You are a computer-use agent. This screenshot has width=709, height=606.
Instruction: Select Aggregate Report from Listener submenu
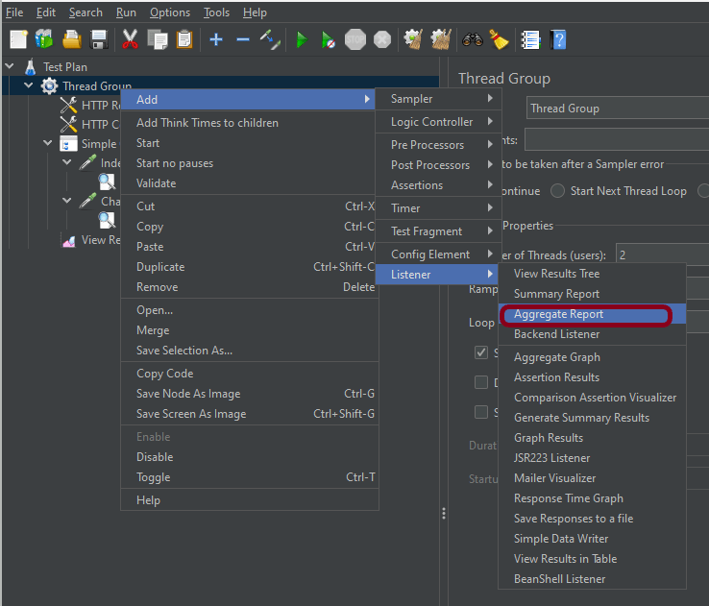point(558,314)
